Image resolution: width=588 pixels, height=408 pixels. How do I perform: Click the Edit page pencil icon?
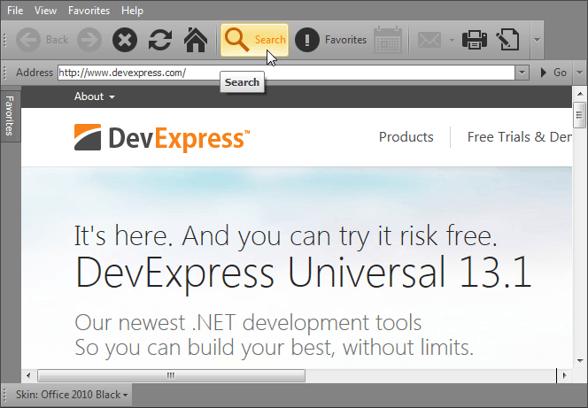[x=507, y=40]
